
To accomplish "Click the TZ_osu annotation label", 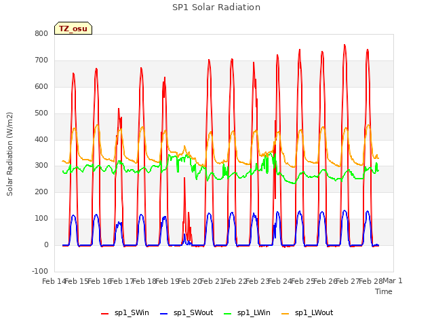I will click(x=73, y=29).
